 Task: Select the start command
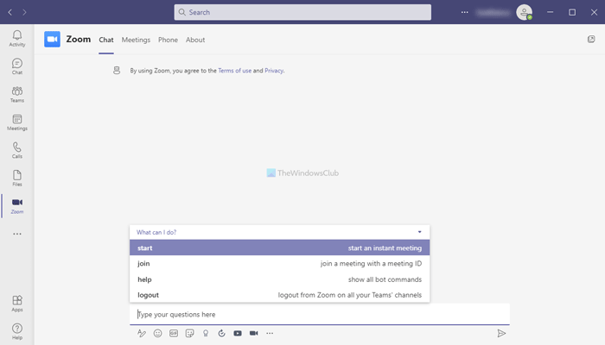coord(280,248)
